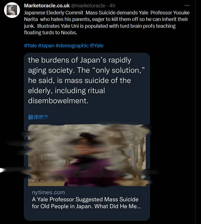
Task: Open the tweet's three-dot more menu
Action: point(187,6)
